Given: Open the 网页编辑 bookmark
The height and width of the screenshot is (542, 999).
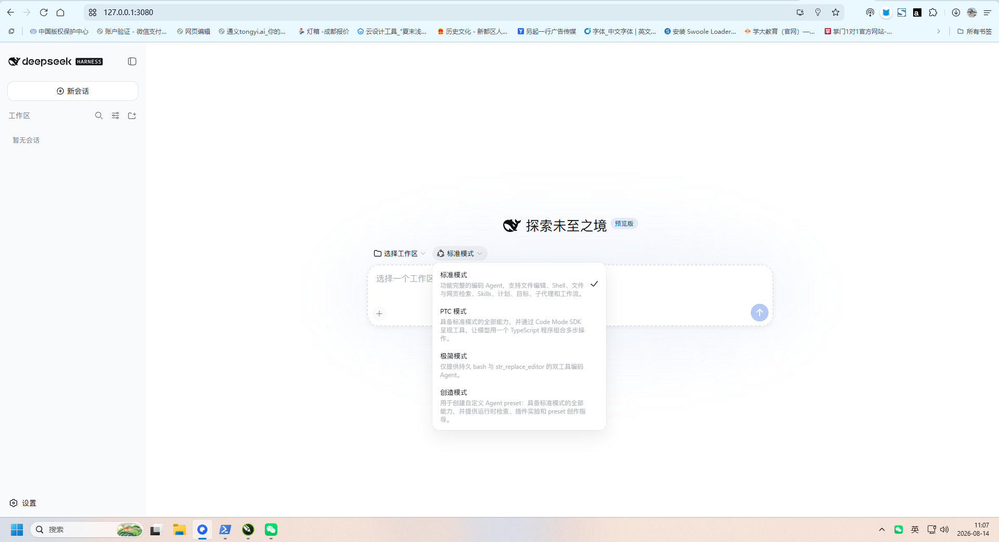Looking at the screenshot, I should tap(194, 32).
